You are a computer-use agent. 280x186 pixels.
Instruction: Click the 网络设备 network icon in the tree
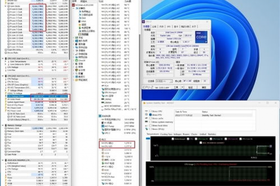[x=77, y=57]
